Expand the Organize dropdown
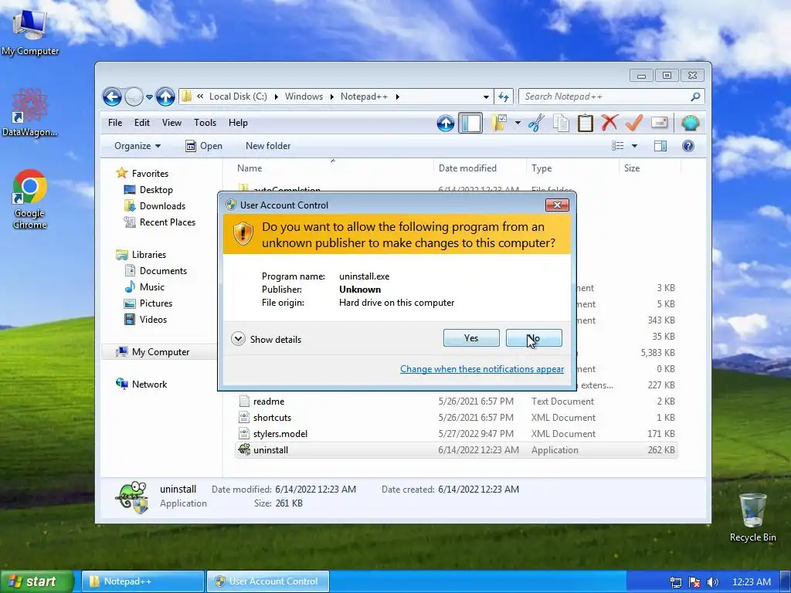The image size is (791, 593). pos(137,146)
